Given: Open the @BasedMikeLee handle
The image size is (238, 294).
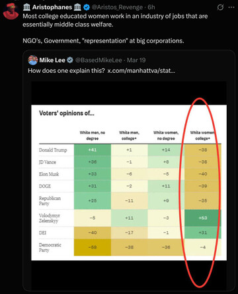Looking at the screenshot, I should 99,60.
